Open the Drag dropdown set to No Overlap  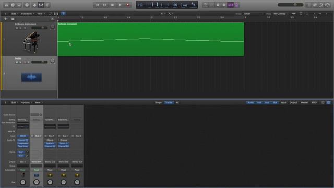point(281,14)
